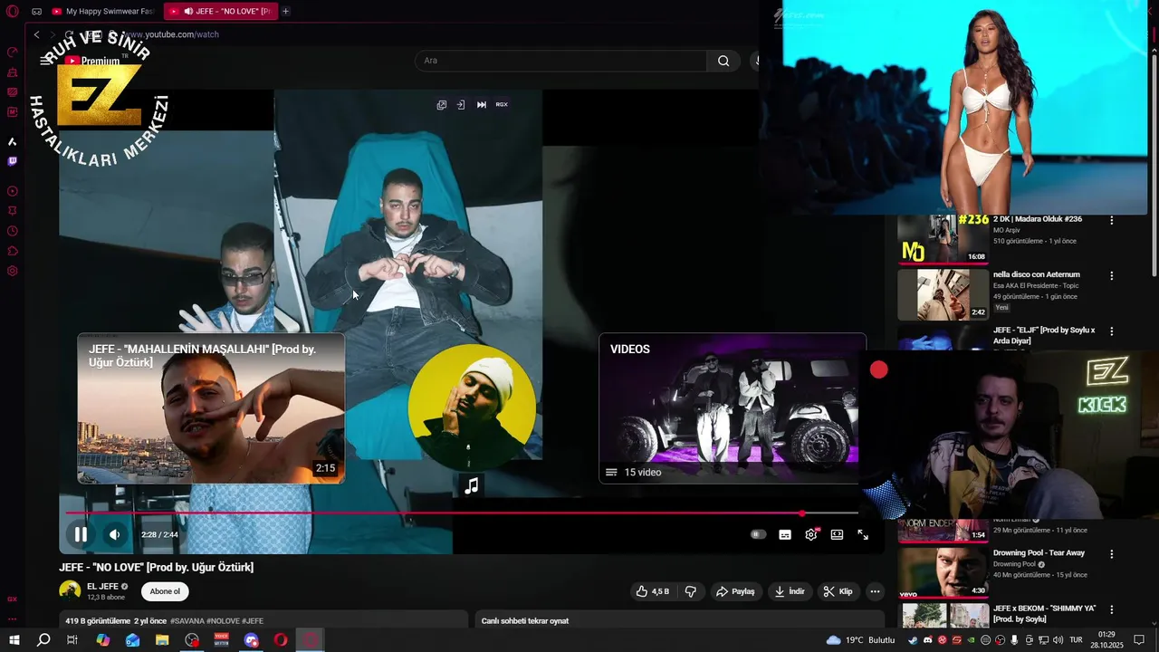Mute the video player volume
This screenshot has width=1159, height=652.
[114, 534]
